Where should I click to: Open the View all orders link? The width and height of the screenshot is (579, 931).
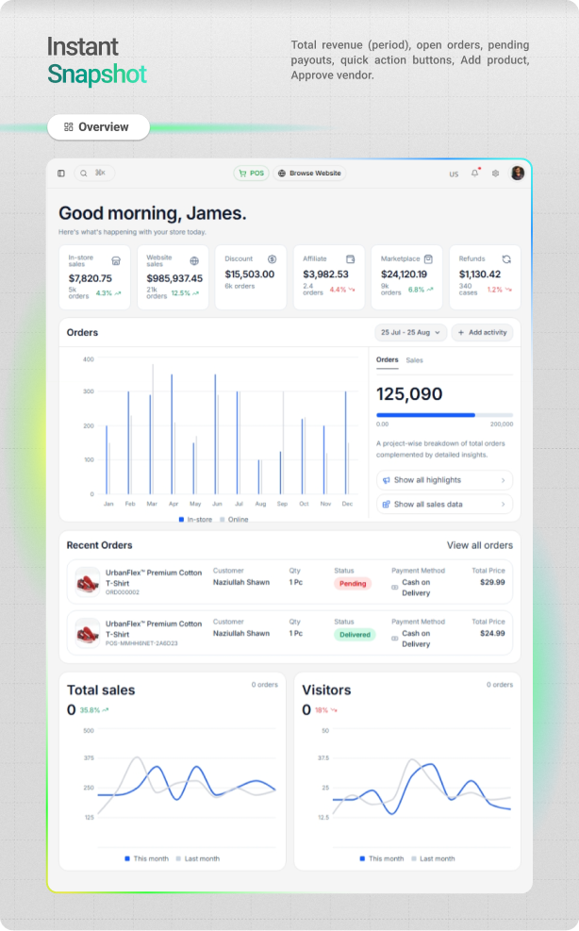click(x=480, y=545)
